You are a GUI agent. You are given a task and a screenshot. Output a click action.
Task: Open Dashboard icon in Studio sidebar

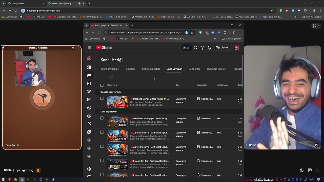(89, 67)
